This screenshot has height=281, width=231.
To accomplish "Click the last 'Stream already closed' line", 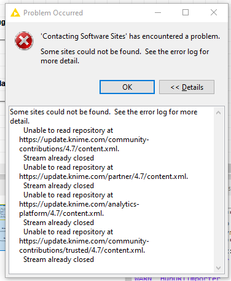I will pos(58,259).
